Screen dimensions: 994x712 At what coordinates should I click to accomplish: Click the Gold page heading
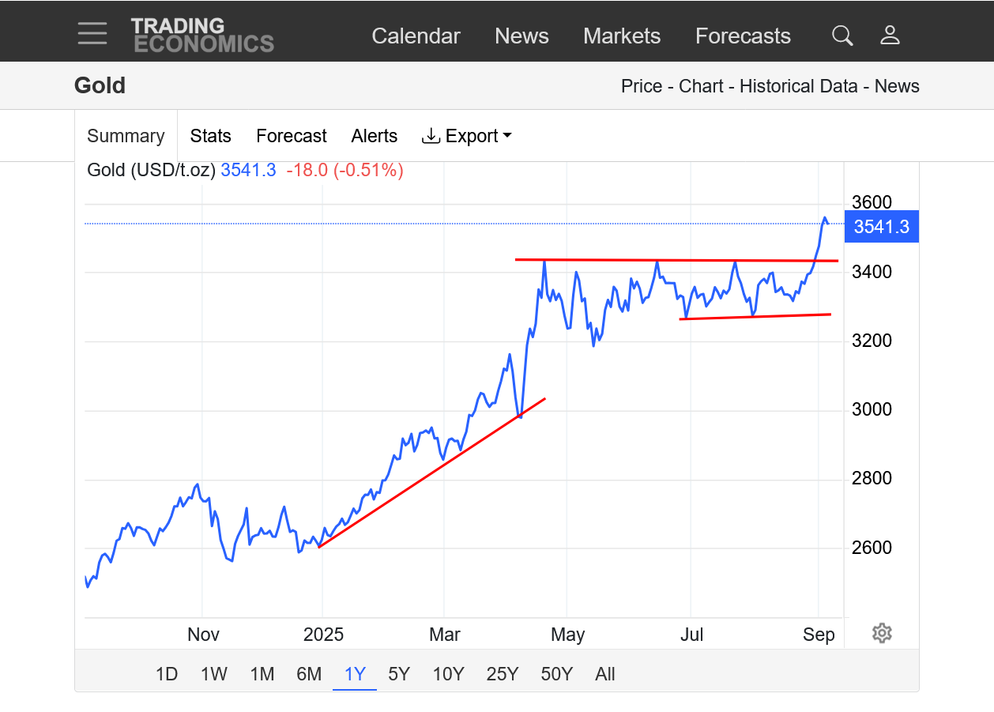100,85
